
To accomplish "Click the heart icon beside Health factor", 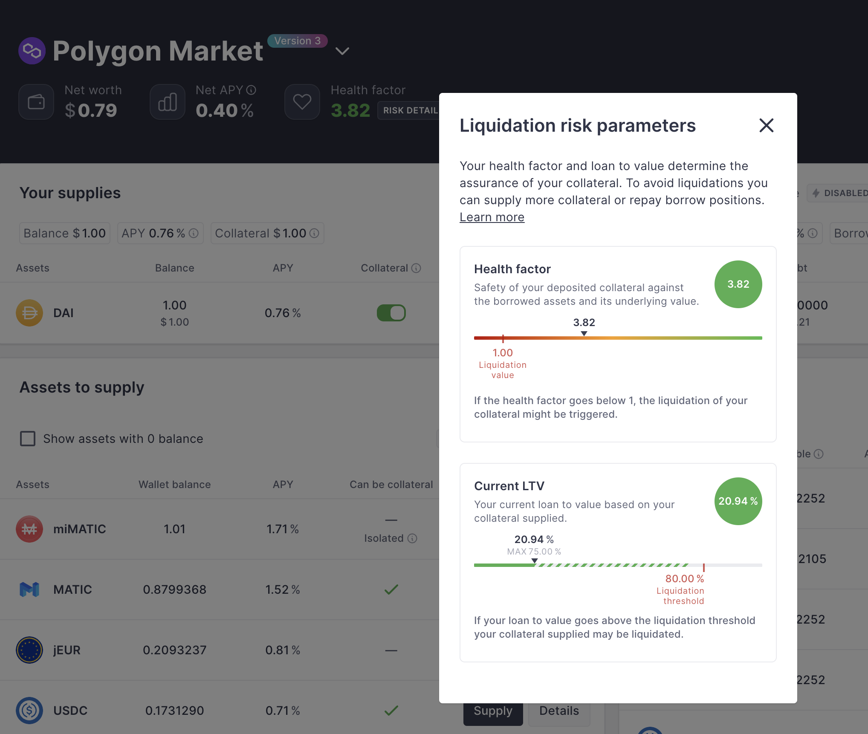I will [302, 101].
